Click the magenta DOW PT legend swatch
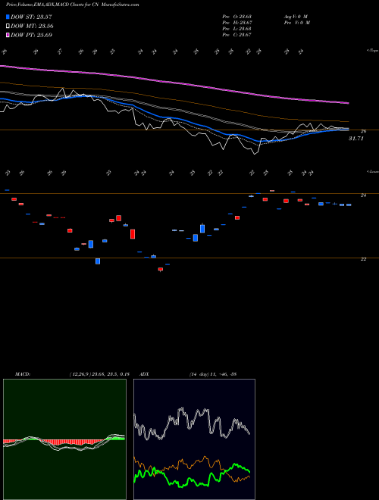 coord(8,35)
